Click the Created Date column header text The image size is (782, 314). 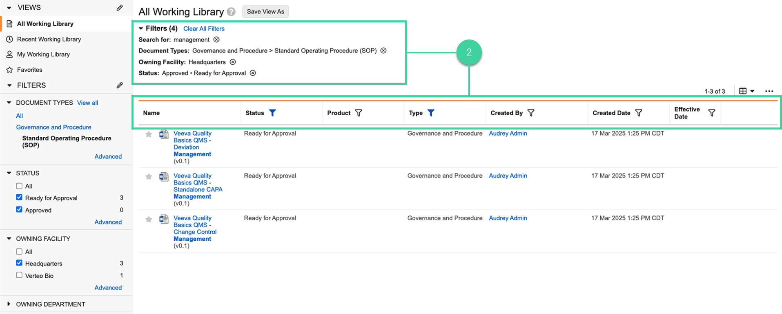click(611, 113)
